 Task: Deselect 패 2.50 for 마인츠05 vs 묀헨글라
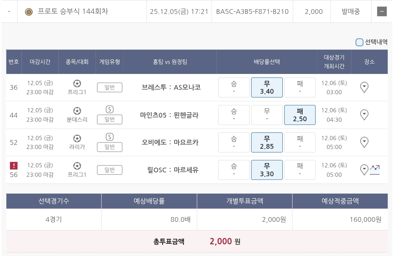[x=300, y=115]
